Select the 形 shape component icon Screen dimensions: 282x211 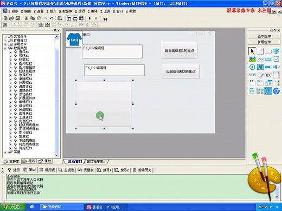click(260, 67)
